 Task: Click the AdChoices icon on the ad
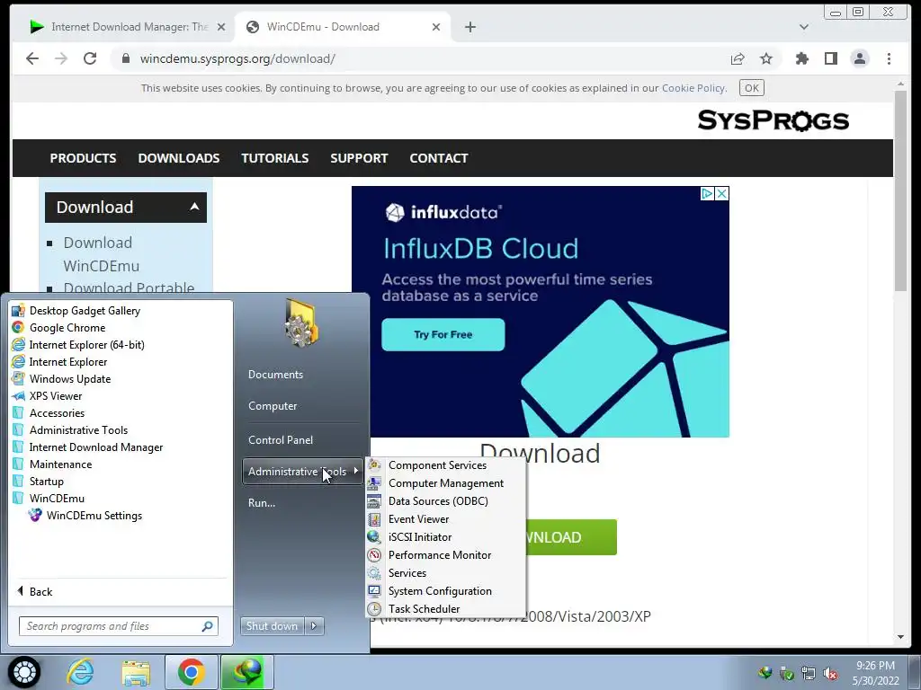pos(707,194)
